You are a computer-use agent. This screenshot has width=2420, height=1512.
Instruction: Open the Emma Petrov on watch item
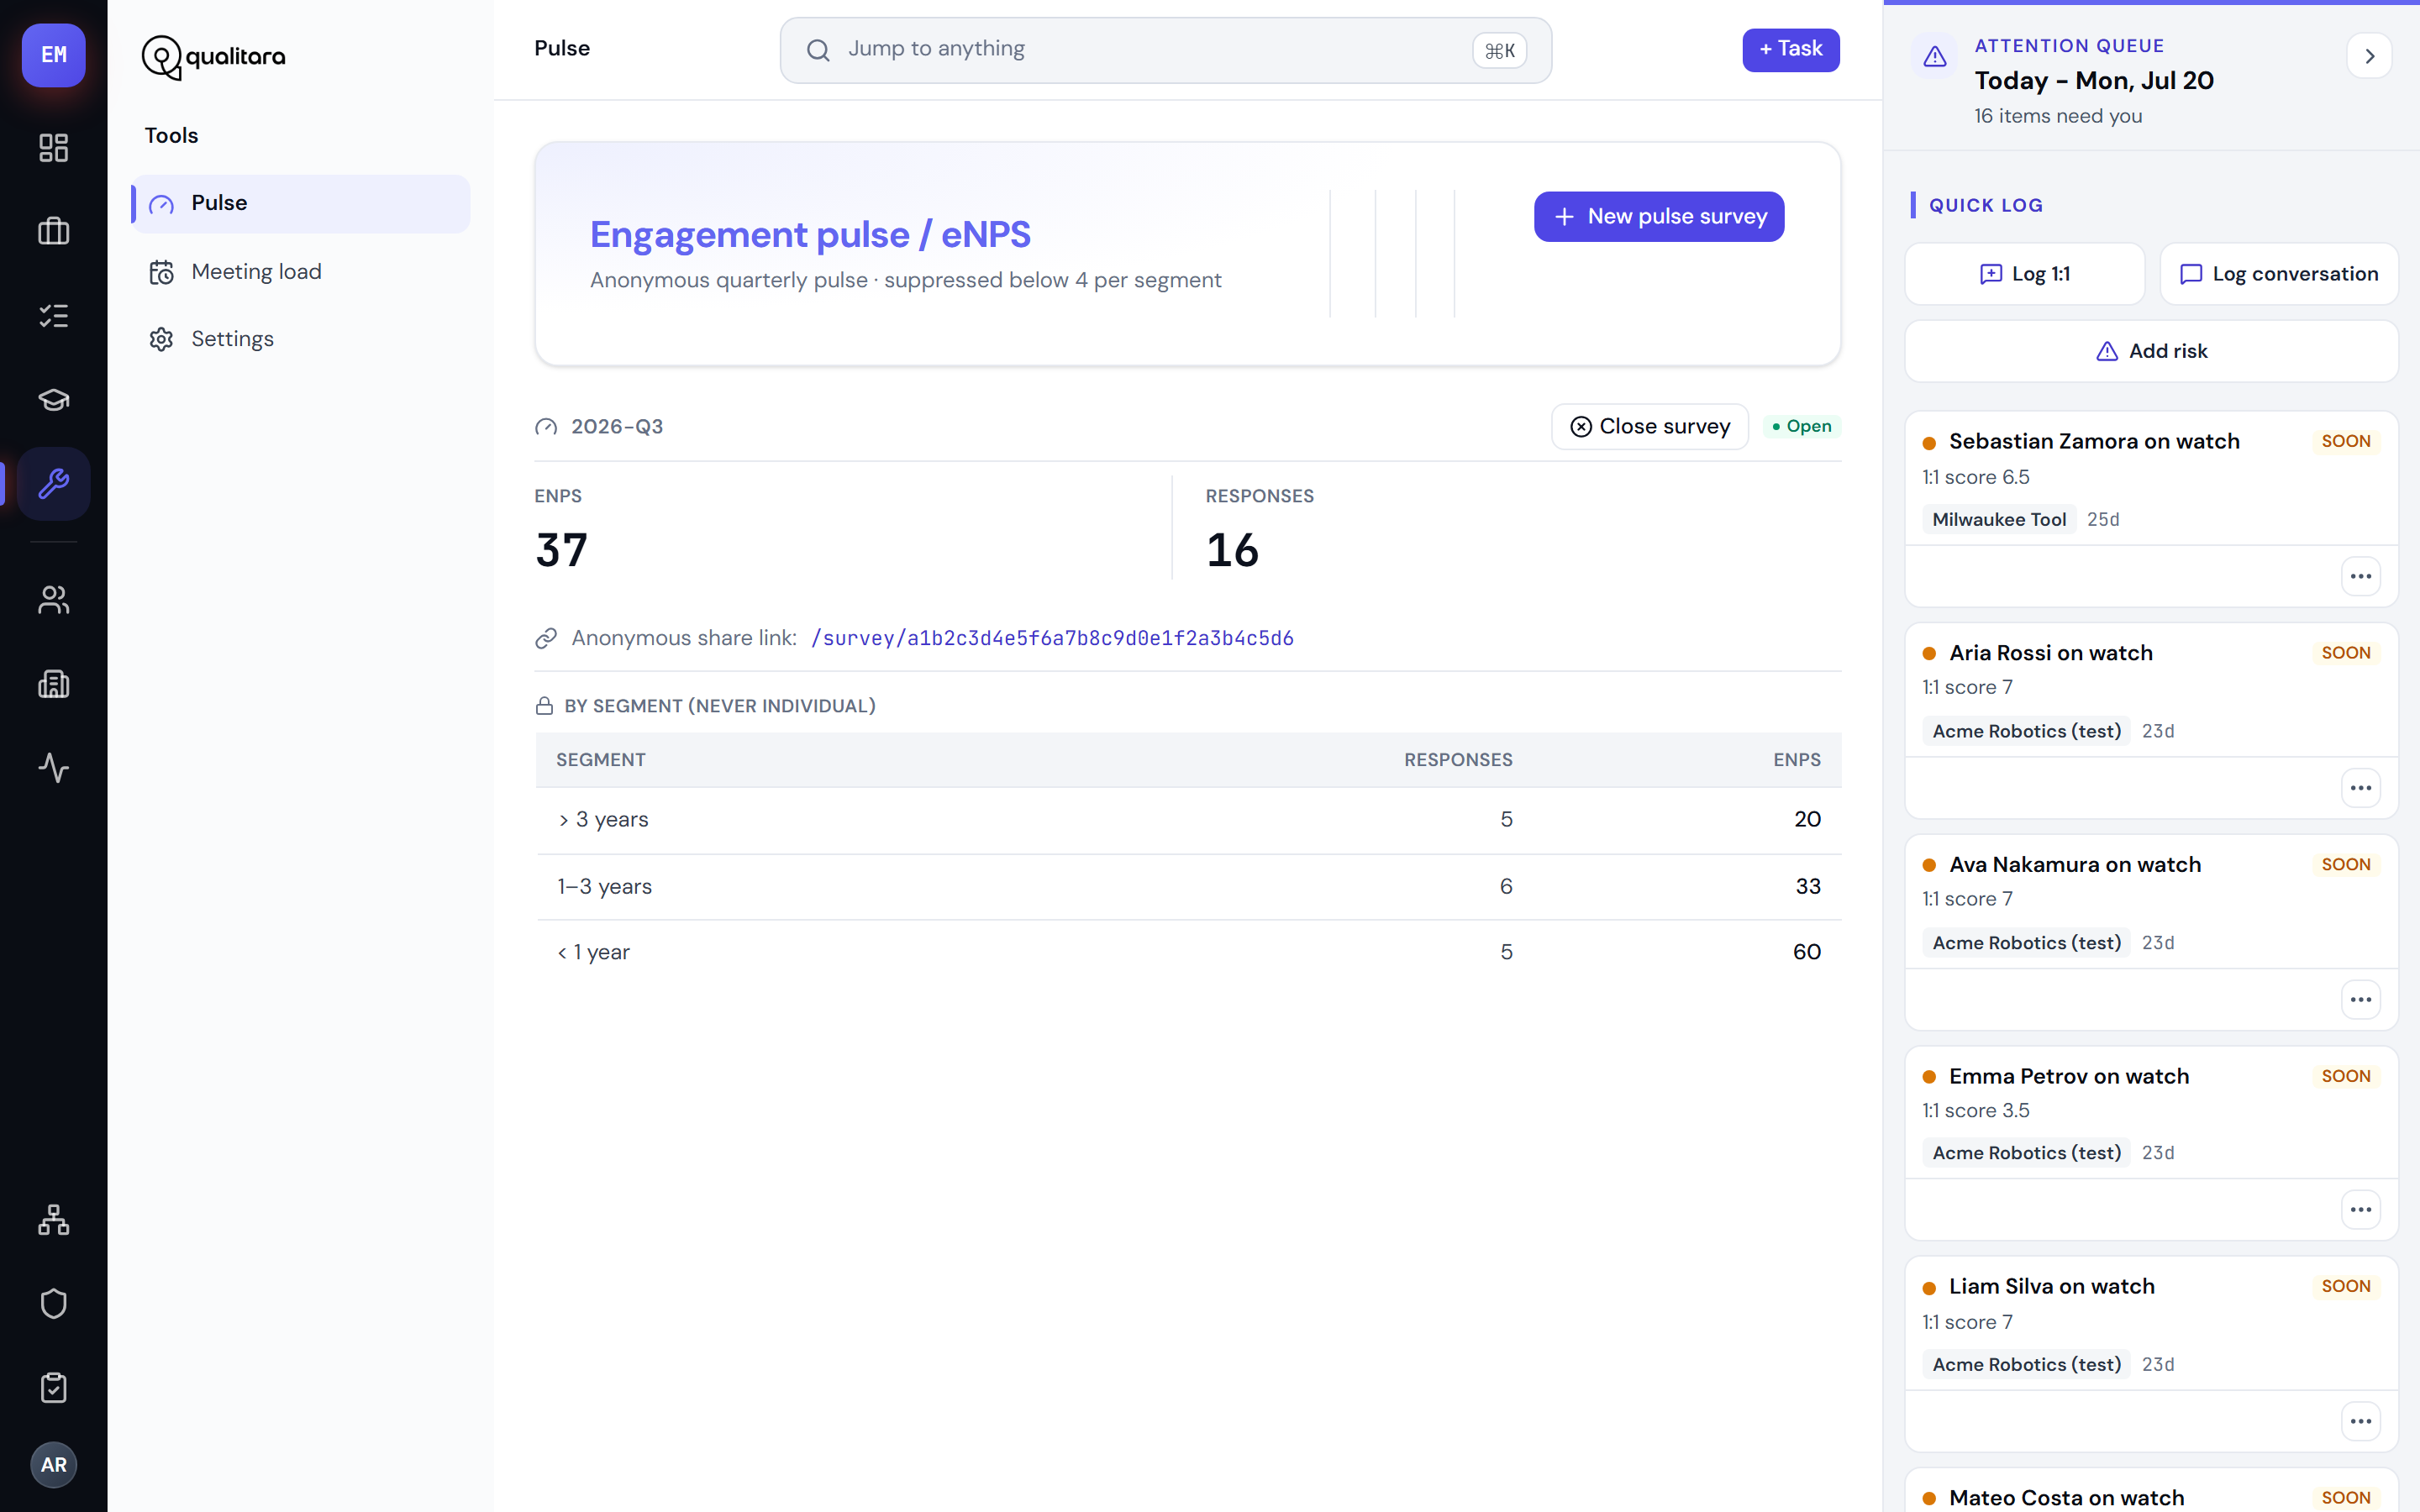click(x=2069, y=1077)
